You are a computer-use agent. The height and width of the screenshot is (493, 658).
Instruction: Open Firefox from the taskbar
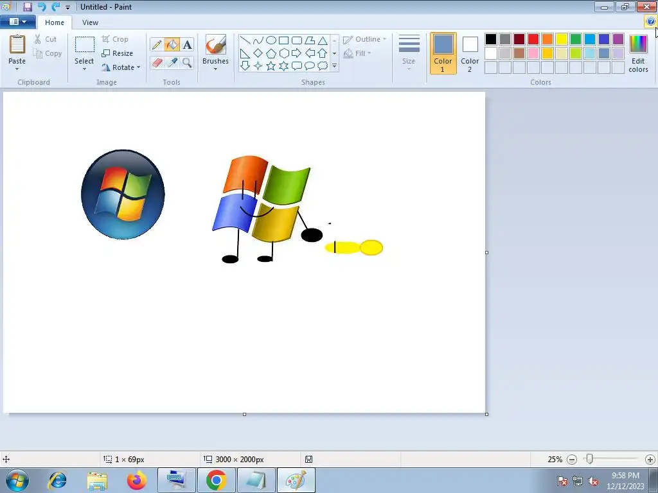point(136,480)
